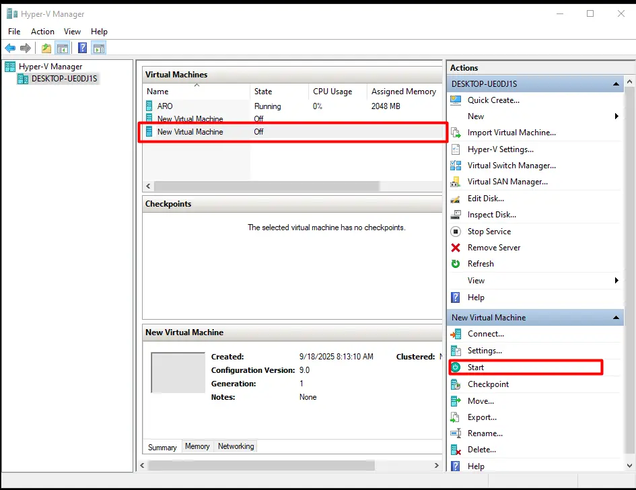Click the Quick Create icon
The height and width of the screenshot is (490, 636).
456,100
